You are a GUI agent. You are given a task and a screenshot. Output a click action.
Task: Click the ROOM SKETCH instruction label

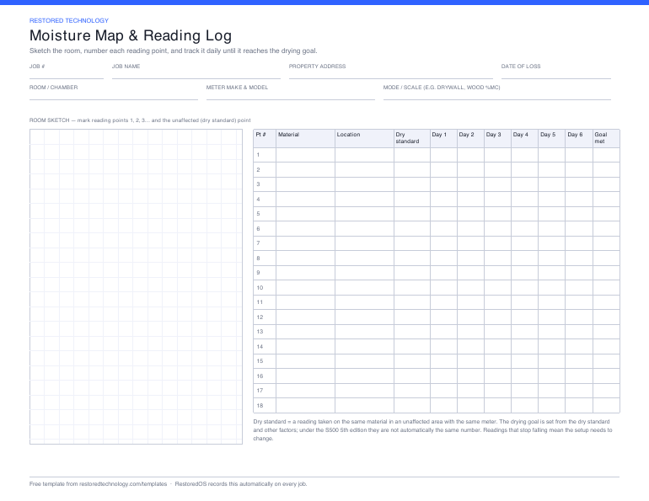(x=140, y=120)
